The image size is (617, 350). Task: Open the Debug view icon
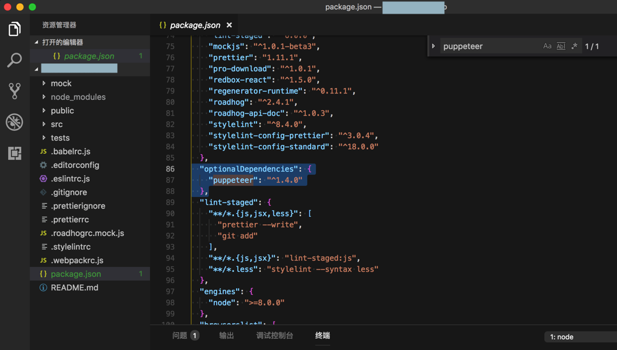[x=14, y=122]
